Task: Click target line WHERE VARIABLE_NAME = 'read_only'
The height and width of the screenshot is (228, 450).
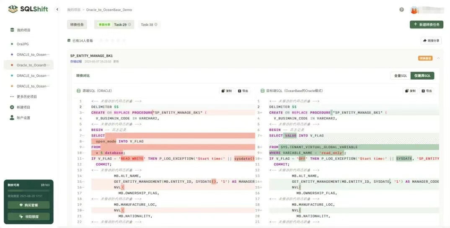Action: [308, 153]
